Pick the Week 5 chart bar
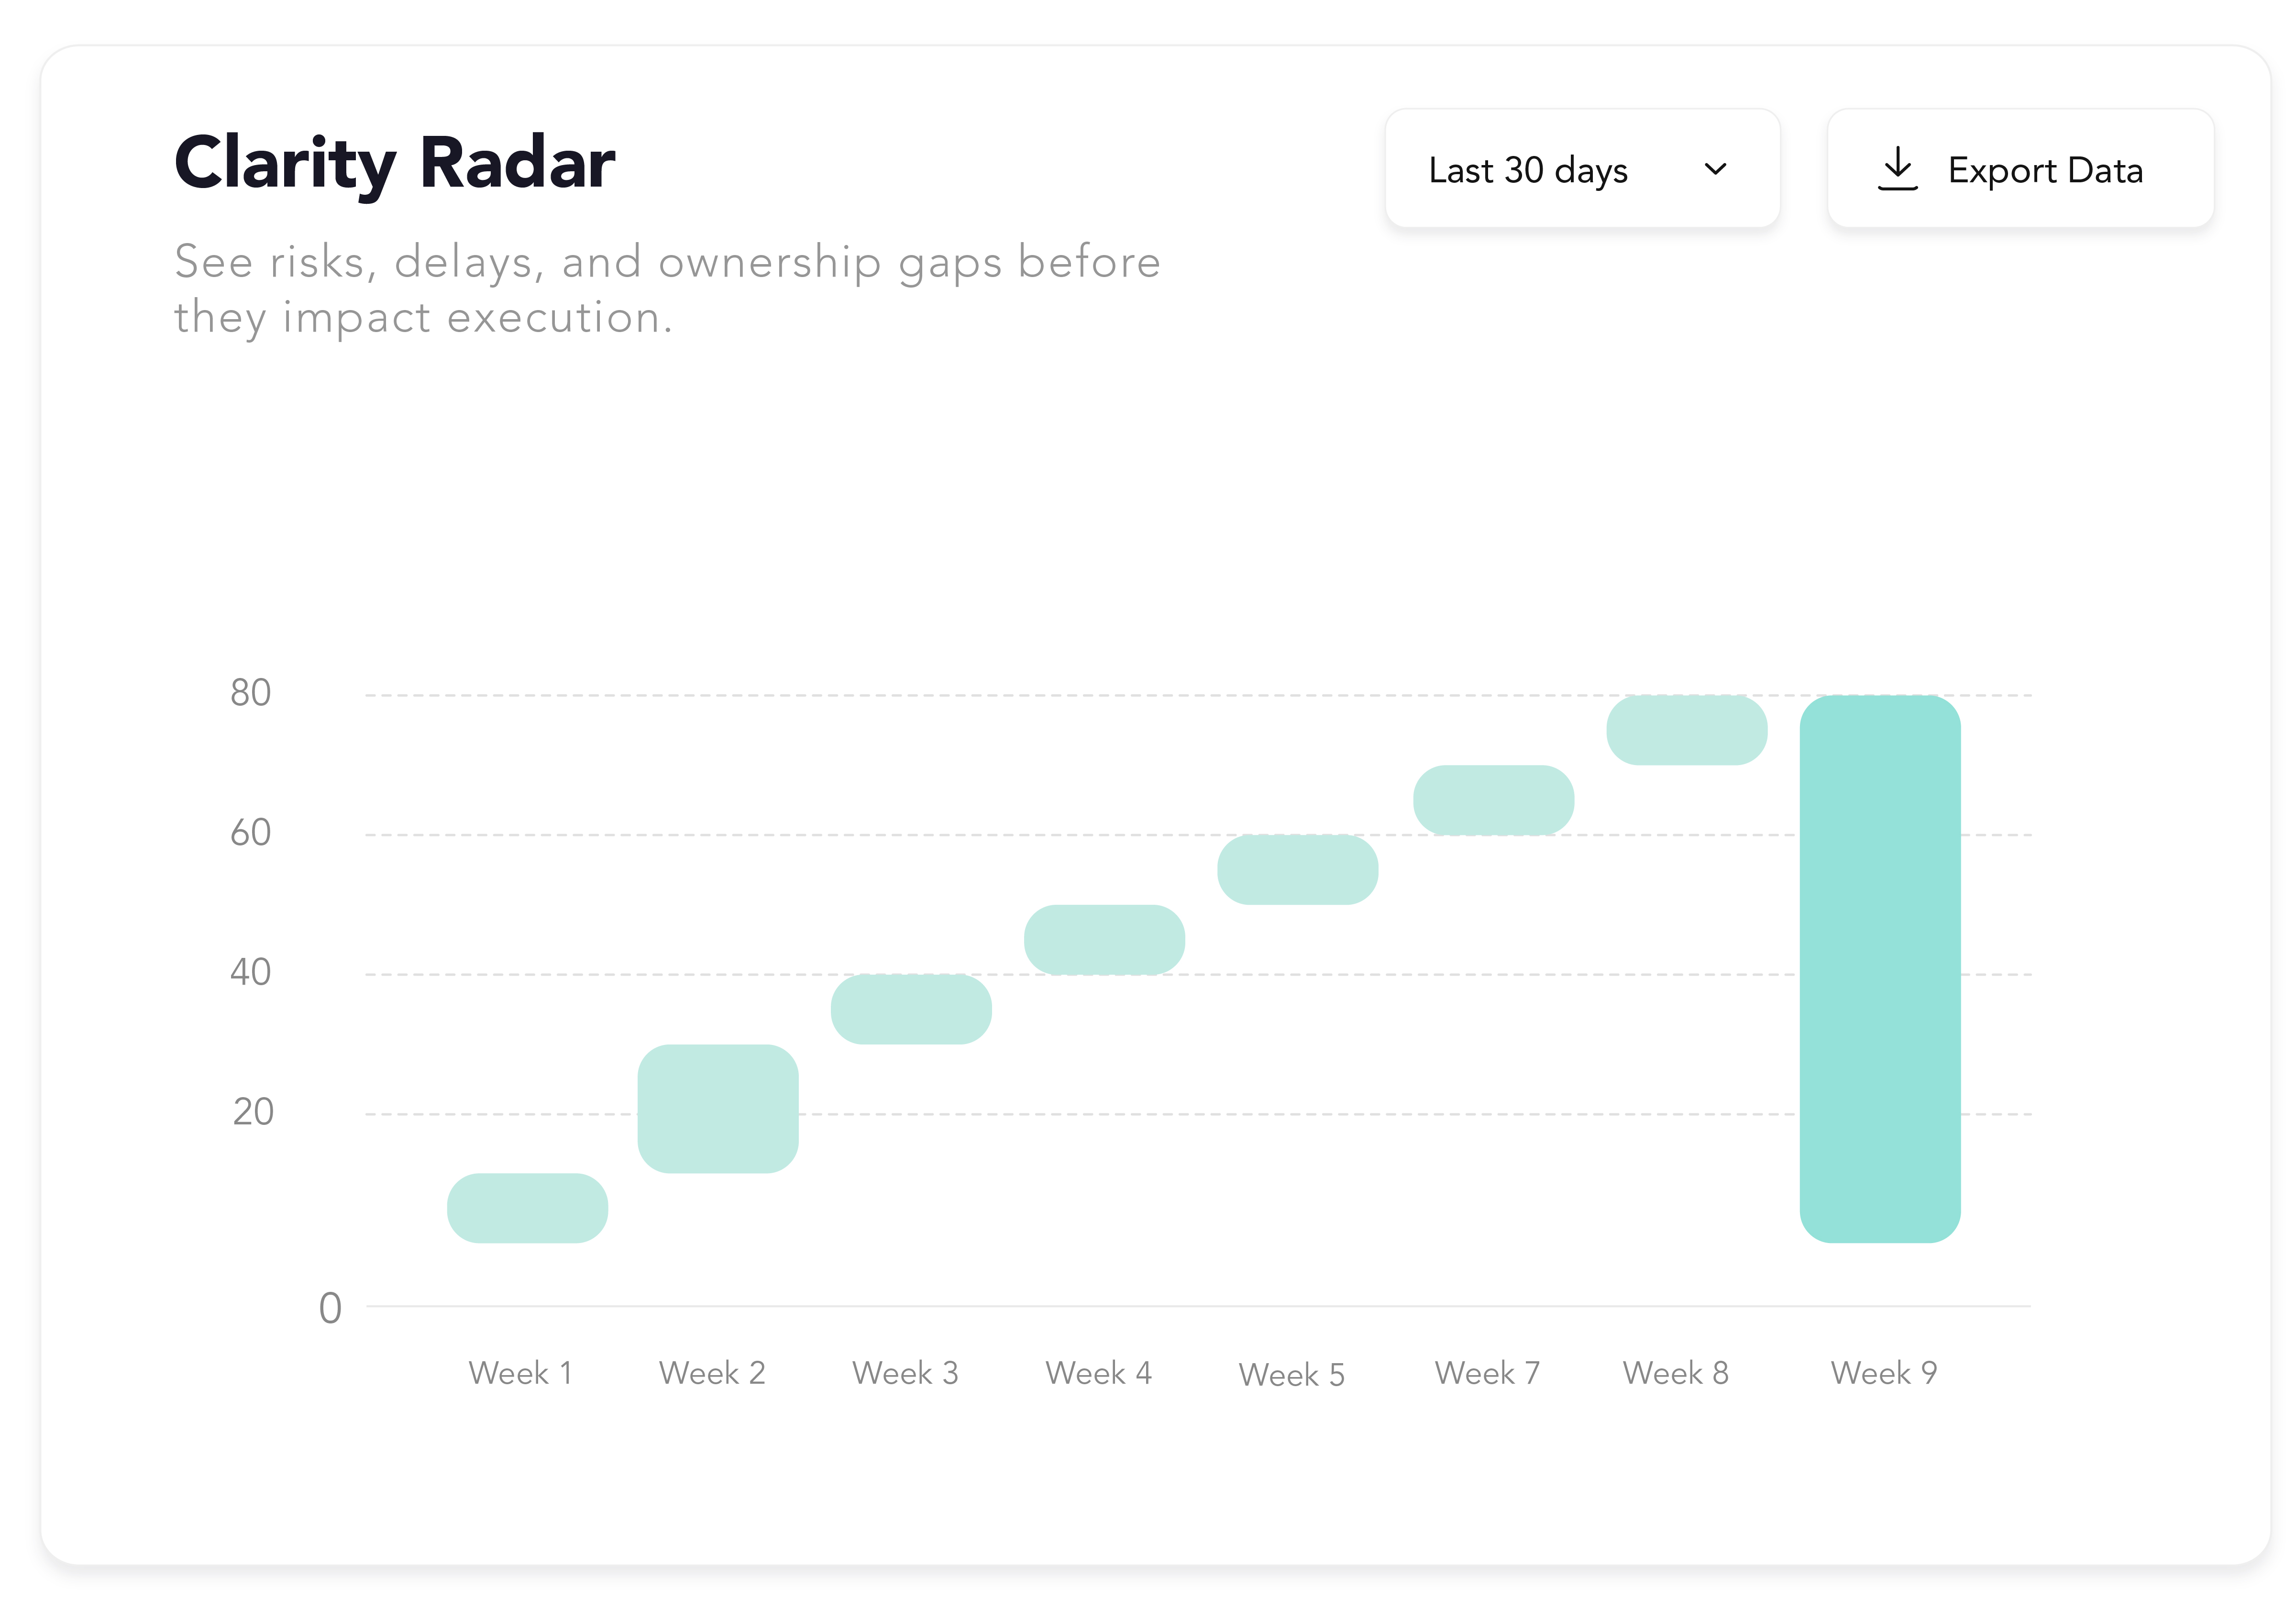2296x1611 pixels. pos(1297,869)
